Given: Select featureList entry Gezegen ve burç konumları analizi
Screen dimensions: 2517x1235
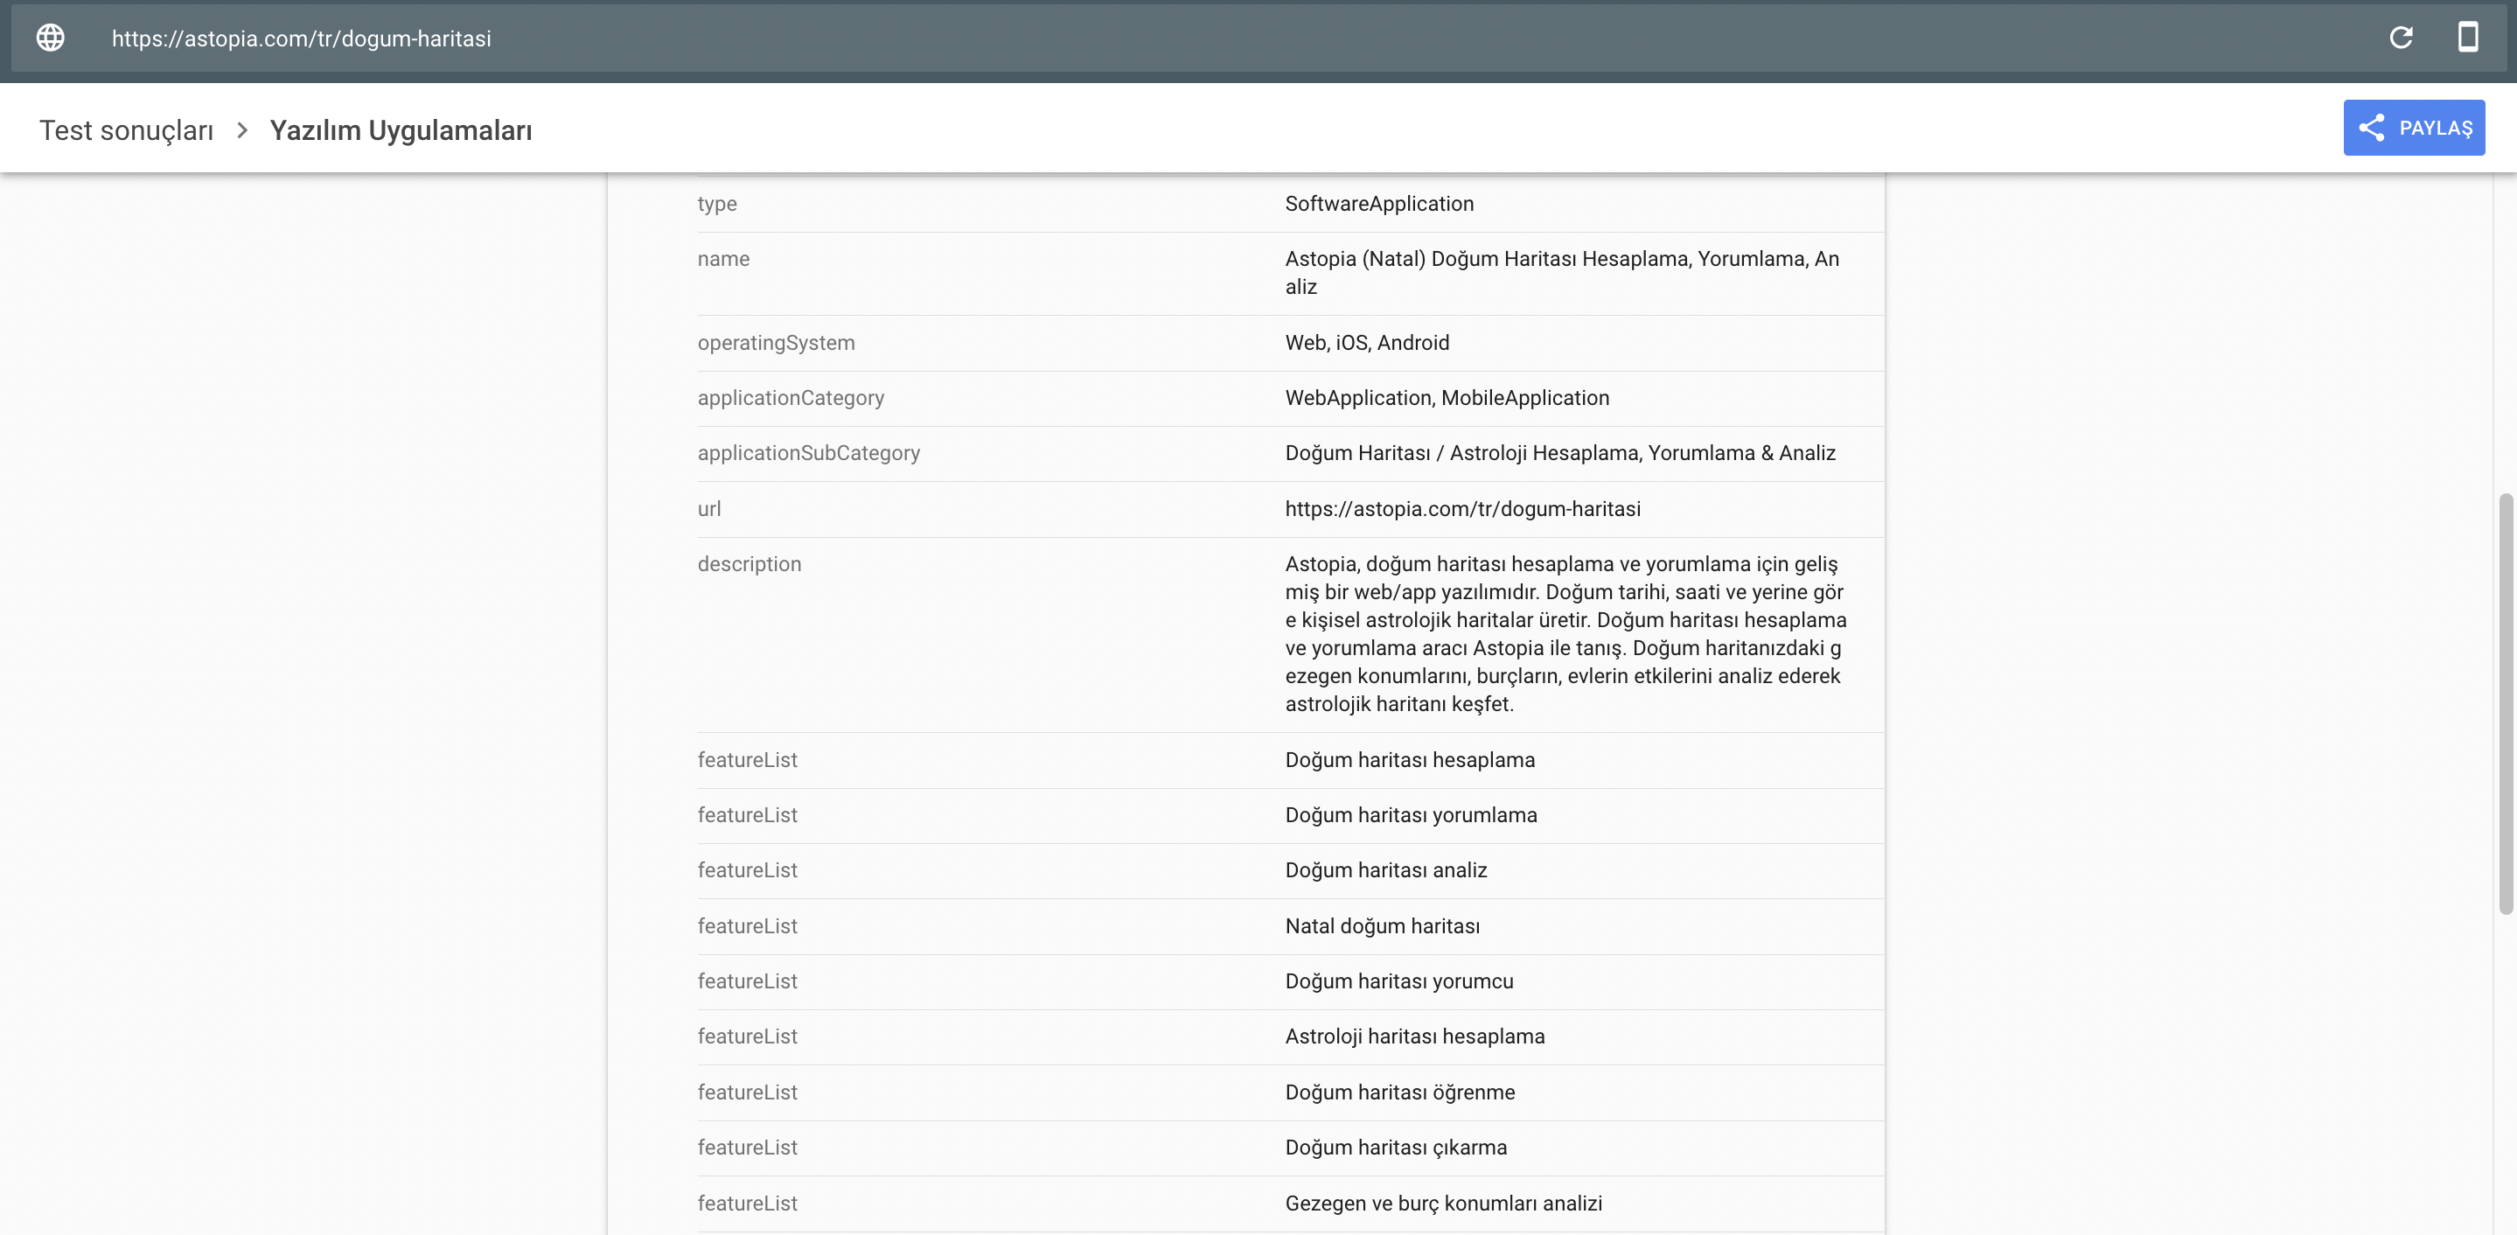Looking at the screenshot, I should pos(1443,1203).
